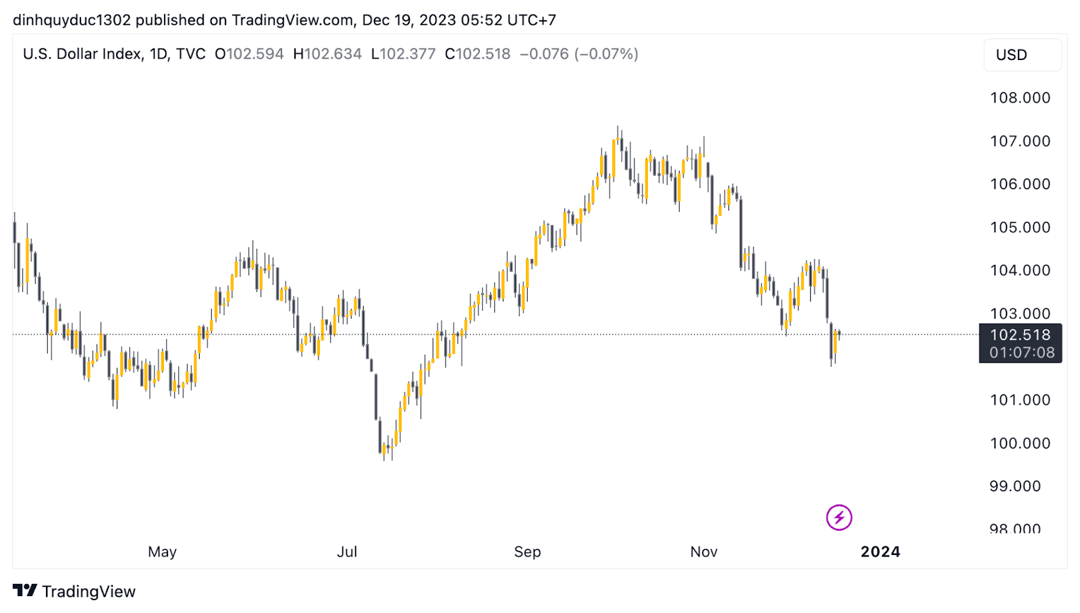Click the 105.000 price axis label
This screenshot has height=613, width=1080.
click(x=1020, y=227)
